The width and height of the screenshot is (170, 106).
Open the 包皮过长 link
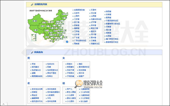click(x=51, y=64)
